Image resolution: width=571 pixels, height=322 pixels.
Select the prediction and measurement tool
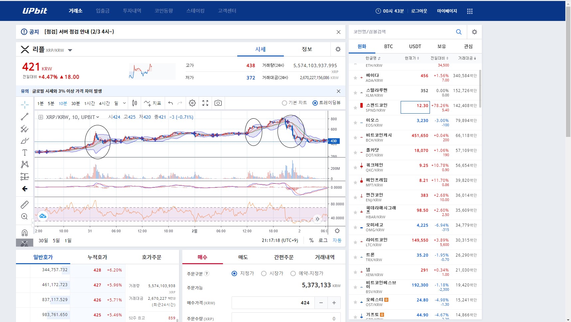[25, 176]
